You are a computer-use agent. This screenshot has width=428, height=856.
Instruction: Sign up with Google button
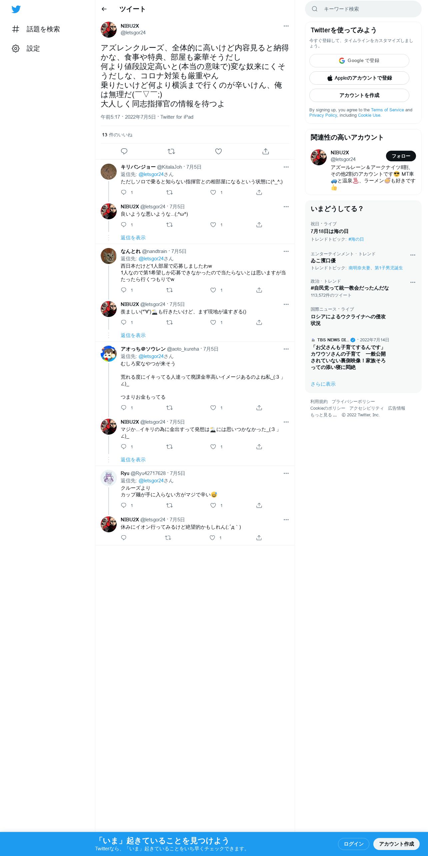[x=359, y=61]
